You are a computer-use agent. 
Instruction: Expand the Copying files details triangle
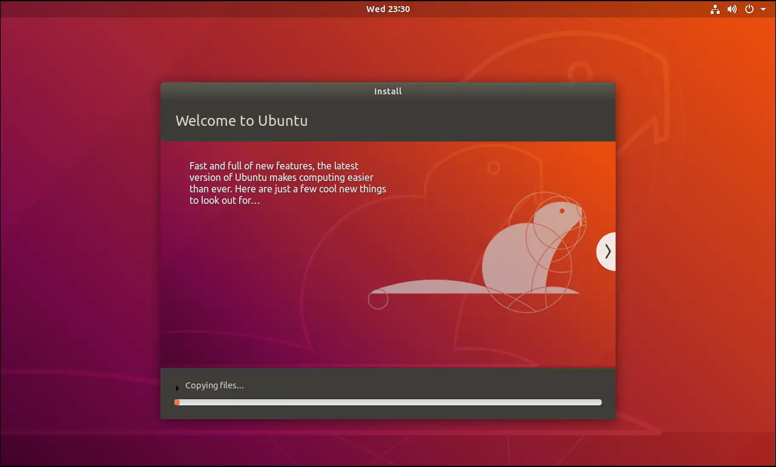177,388
